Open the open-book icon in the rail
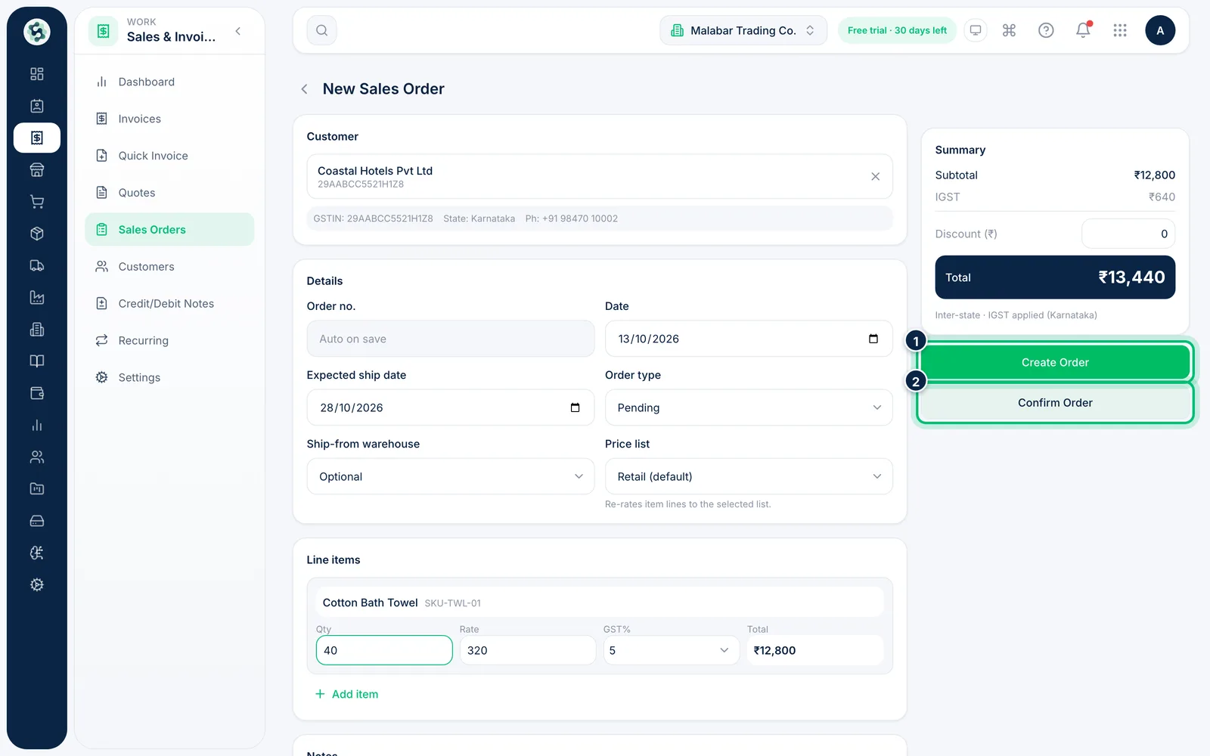 click(37, 361)
